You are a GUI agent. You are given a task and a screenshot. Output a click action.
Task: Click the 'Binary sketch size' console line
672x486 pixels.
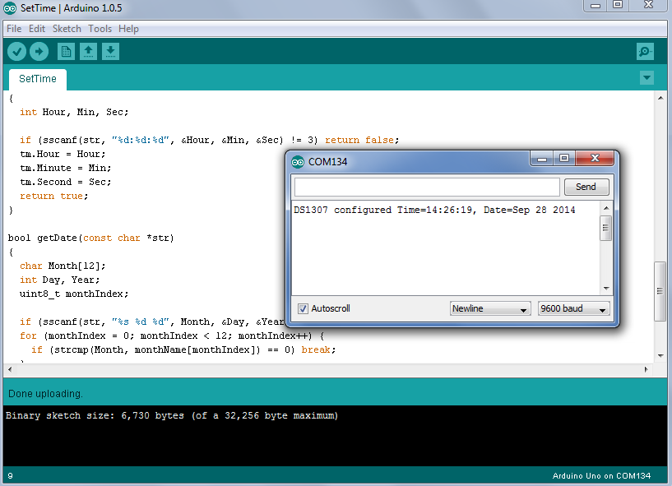[172, 416]
